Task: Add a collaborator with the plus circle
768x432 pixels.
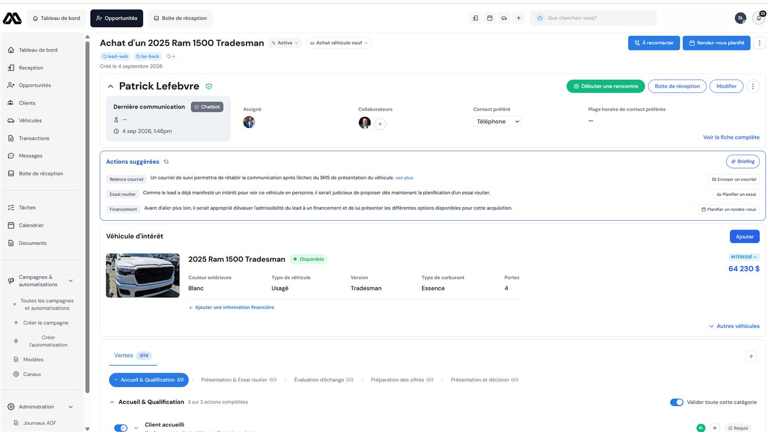Action: point(380,124)
